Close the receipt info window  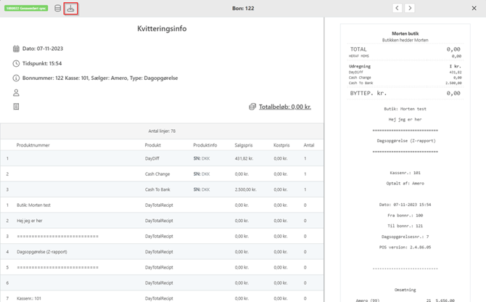(474, 8)
